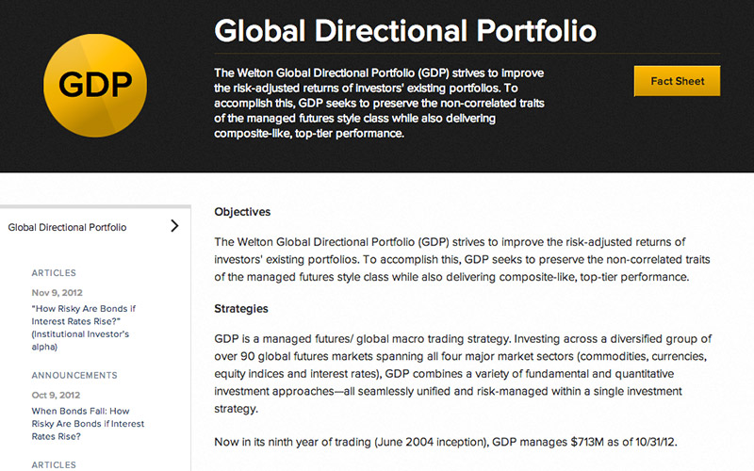This screenshot has width=754, height=471.
Task: Click the Objectives section heading
Action: pos(242,212)
